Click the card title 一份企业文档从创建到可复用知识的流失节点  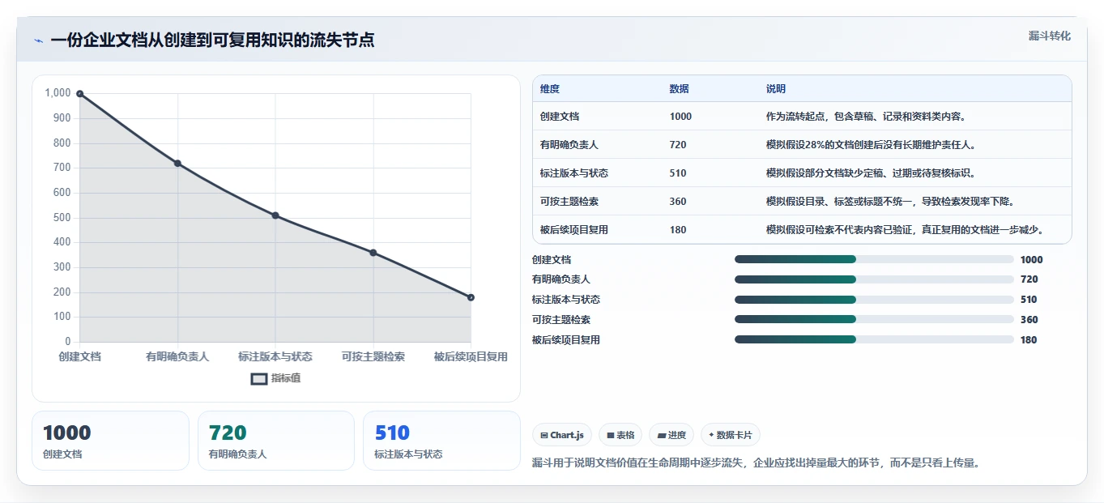point(212,40)
